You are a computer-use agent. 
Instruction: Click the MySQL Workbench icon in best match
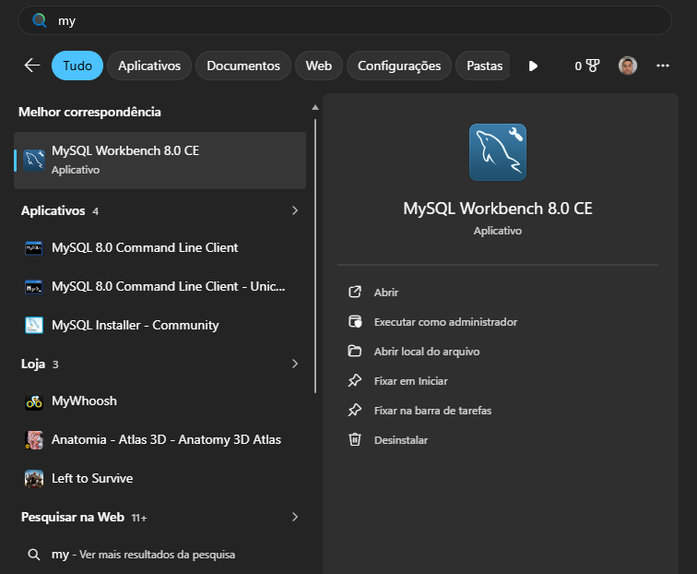click(x=34, y=161)
